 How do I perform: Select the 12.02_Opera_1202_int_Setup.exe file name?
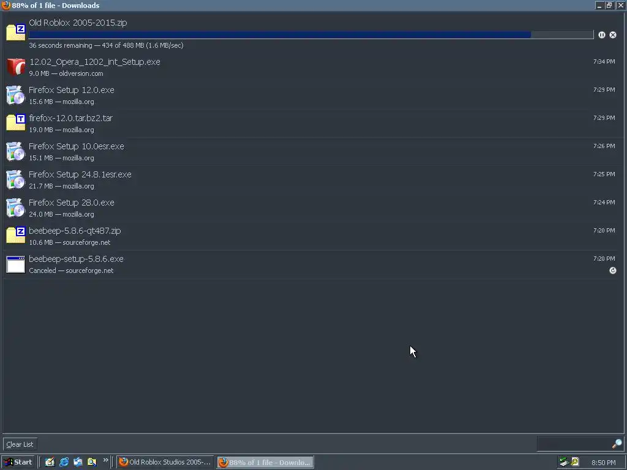95,62
